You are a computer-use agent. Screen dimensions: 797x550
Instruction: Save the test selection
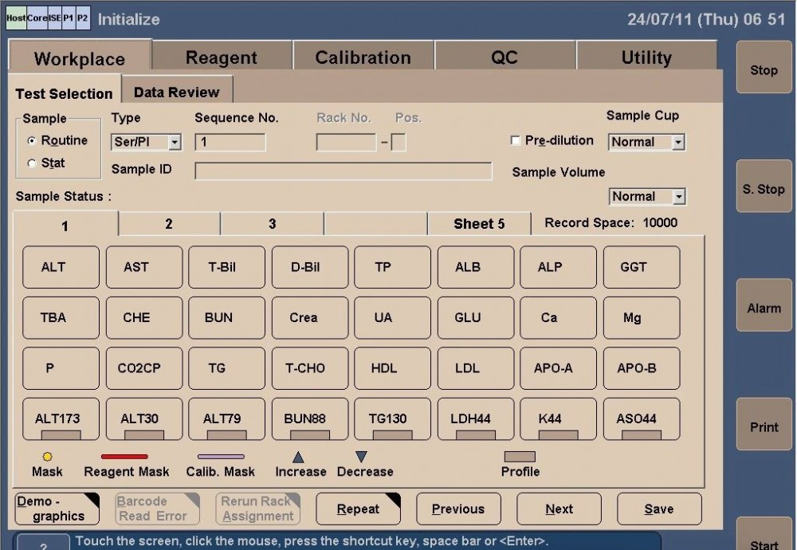point(659,509)
